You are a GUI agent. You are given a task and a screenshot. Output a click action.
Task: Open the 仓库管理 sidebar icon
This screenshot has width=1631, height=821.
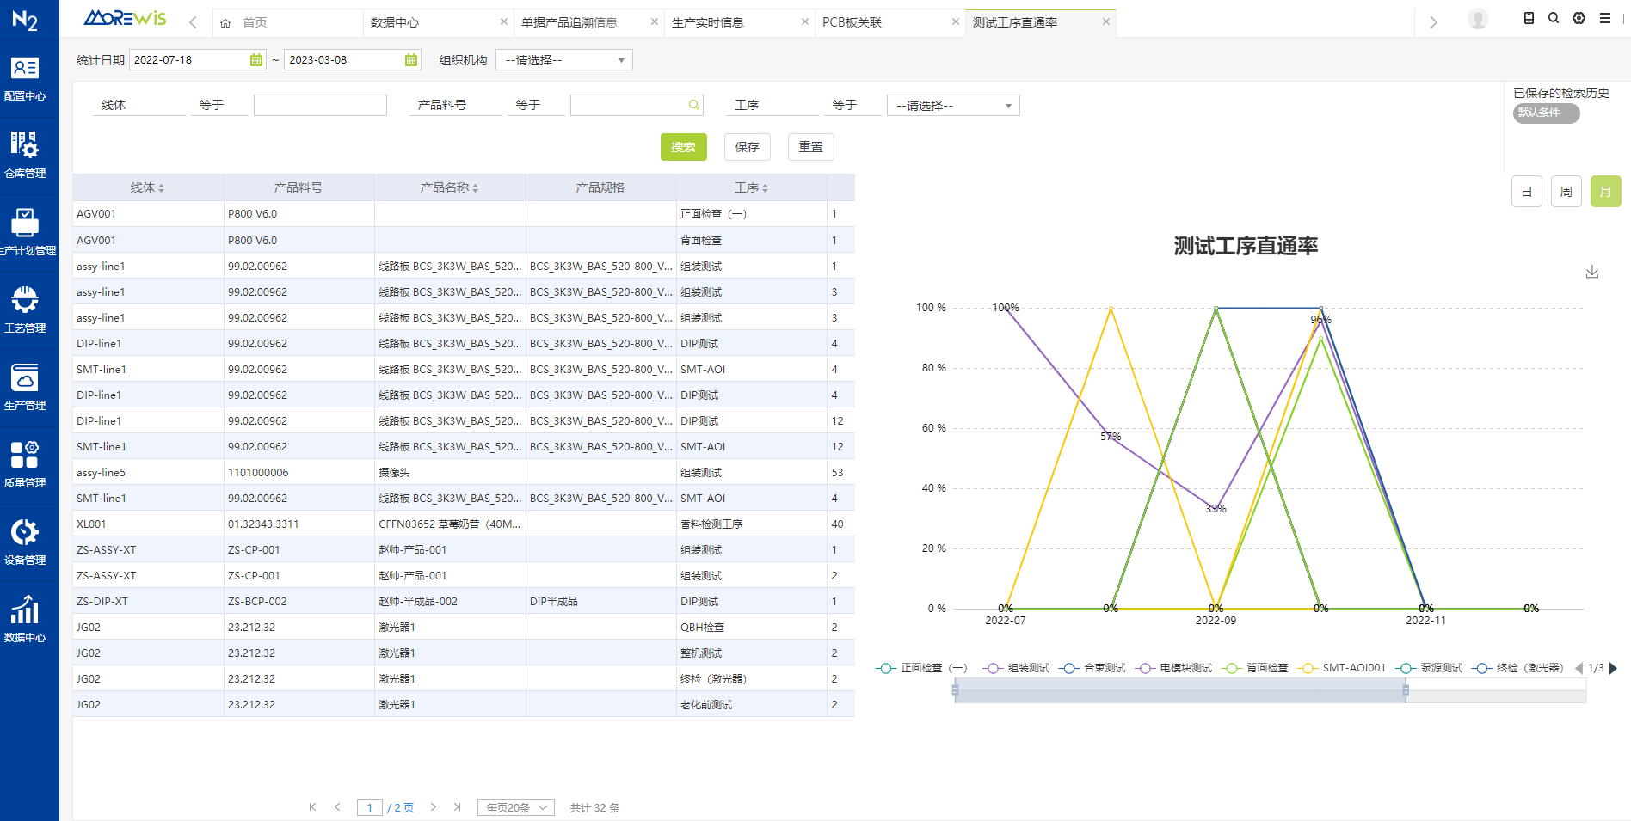tap(25, 155)
